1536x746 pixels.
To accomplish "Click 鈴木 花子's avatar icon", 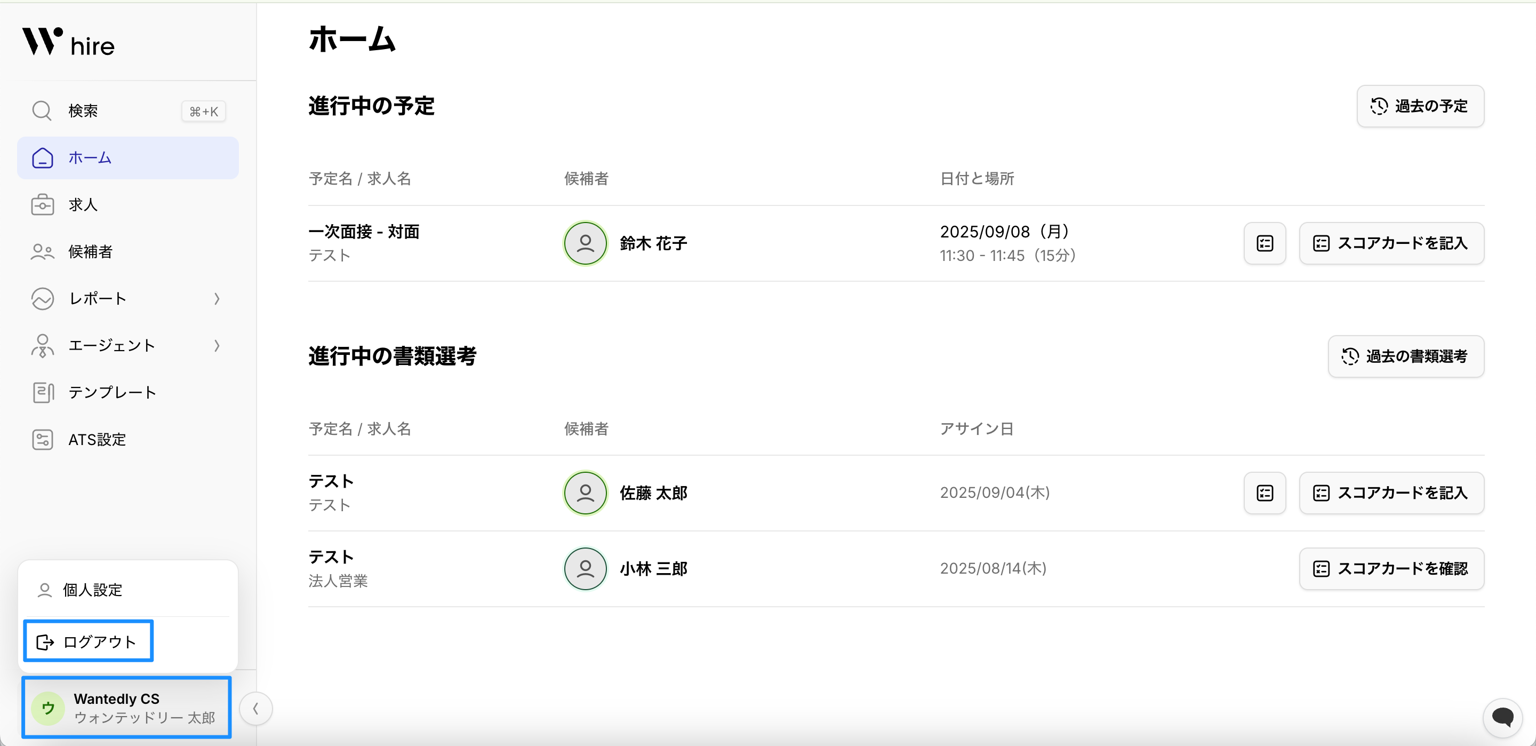I will point(585,243).
